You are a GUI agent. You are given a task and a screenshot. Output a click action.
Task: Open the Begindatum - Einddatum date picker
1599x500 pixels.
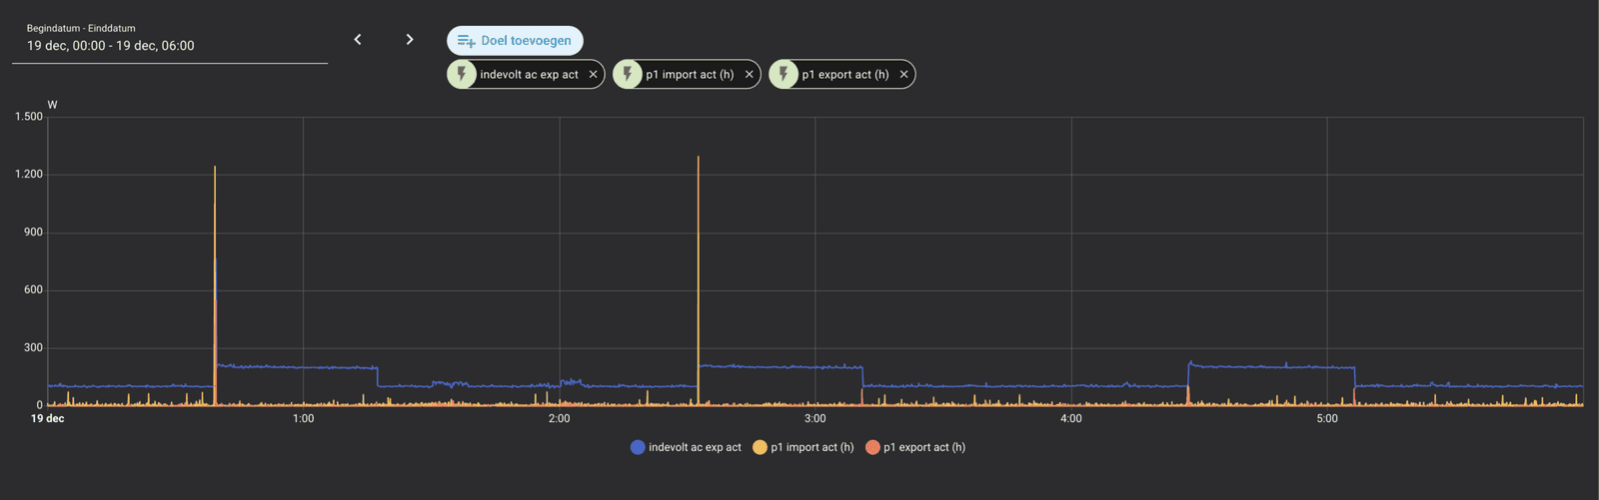[169, 45]
